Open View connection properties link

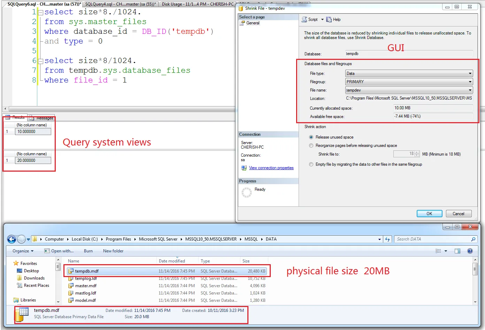click(x=271, y=168)
